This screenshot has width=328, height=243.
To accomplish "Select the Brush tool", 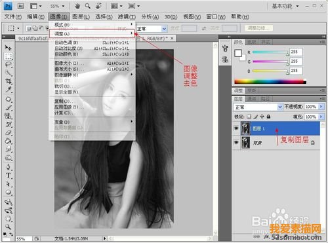I will click(9, 107).
